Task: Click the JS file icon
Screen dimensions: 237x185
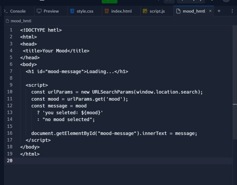Action: click(x=145, y=11)
